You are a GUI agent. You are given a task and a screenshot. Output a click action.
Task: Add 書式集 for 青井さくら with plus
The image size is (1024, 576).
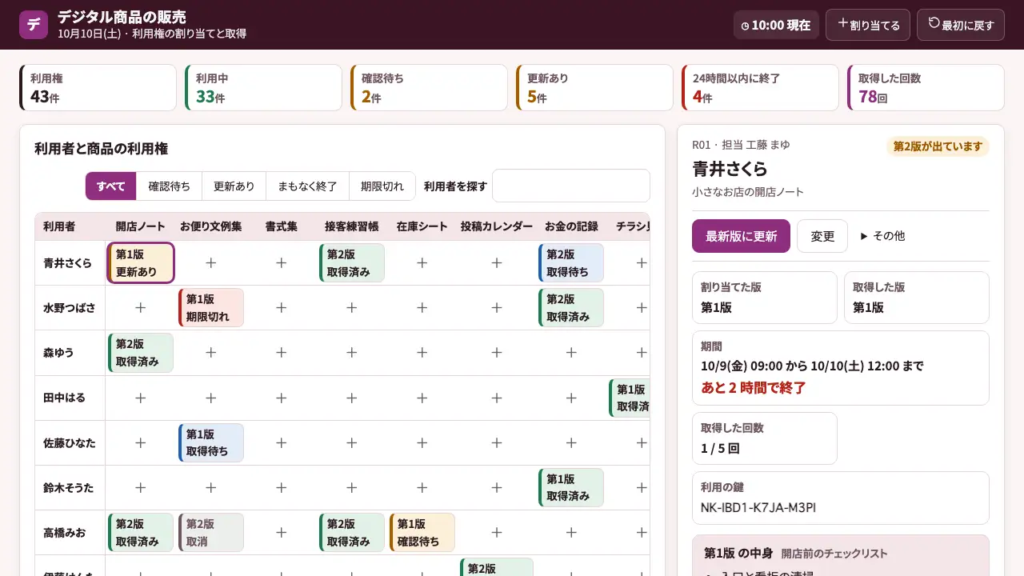pyautogui.click(x=282, y=262)
